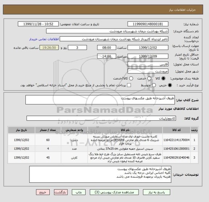
Task: Click the چاپ print button
Action: (79, 192)
